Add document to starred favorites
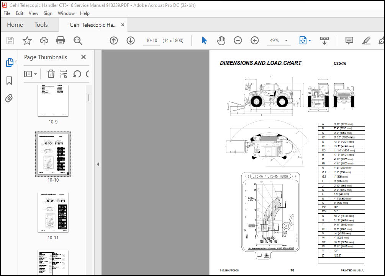 pos(27,41)
